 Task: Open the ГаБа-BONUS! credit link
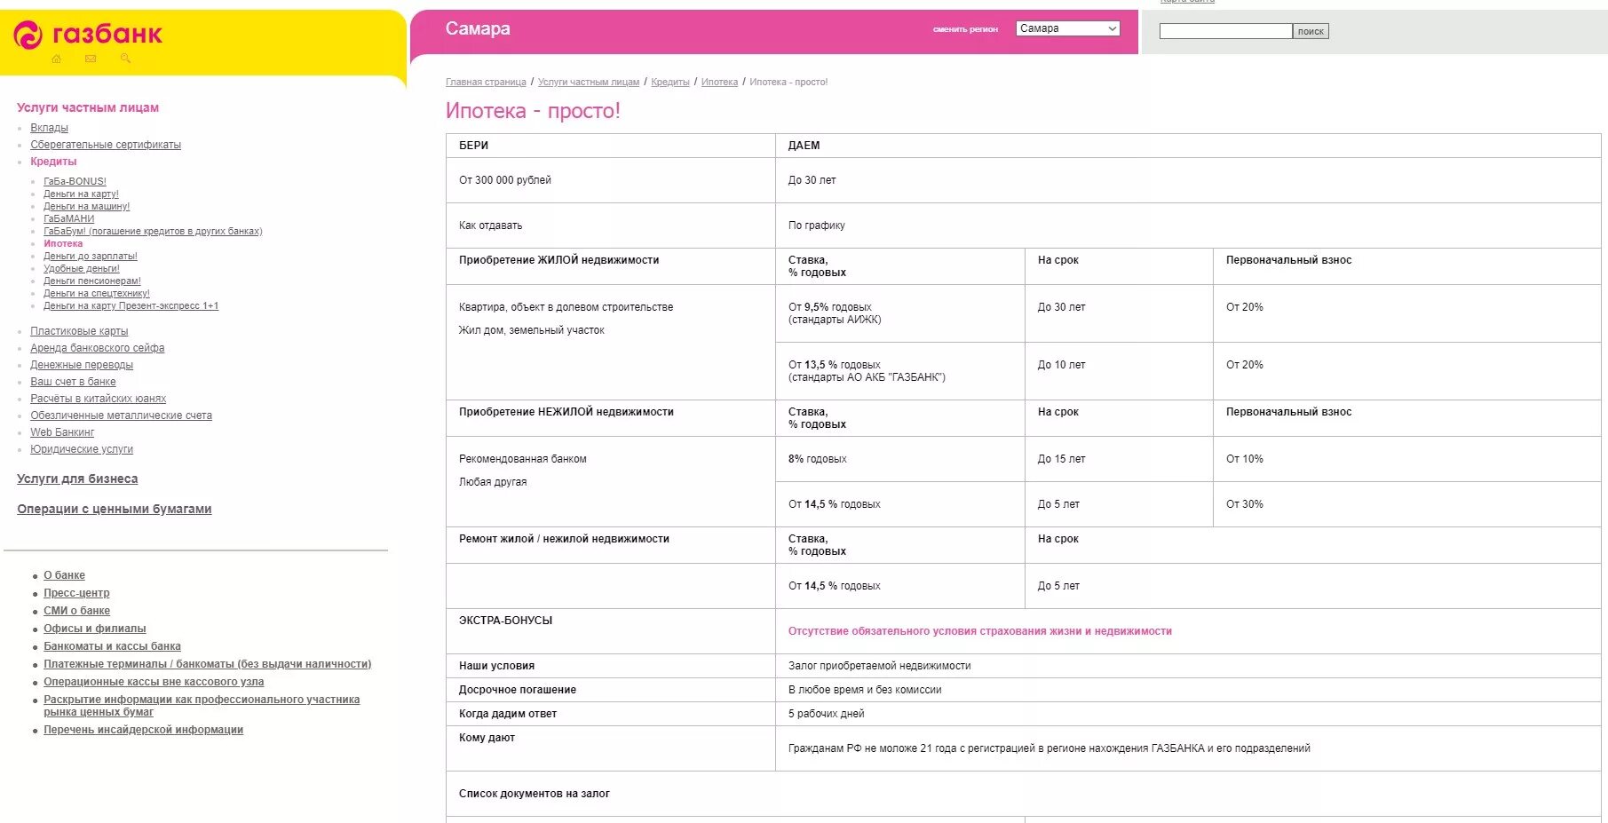pos(75,181)
